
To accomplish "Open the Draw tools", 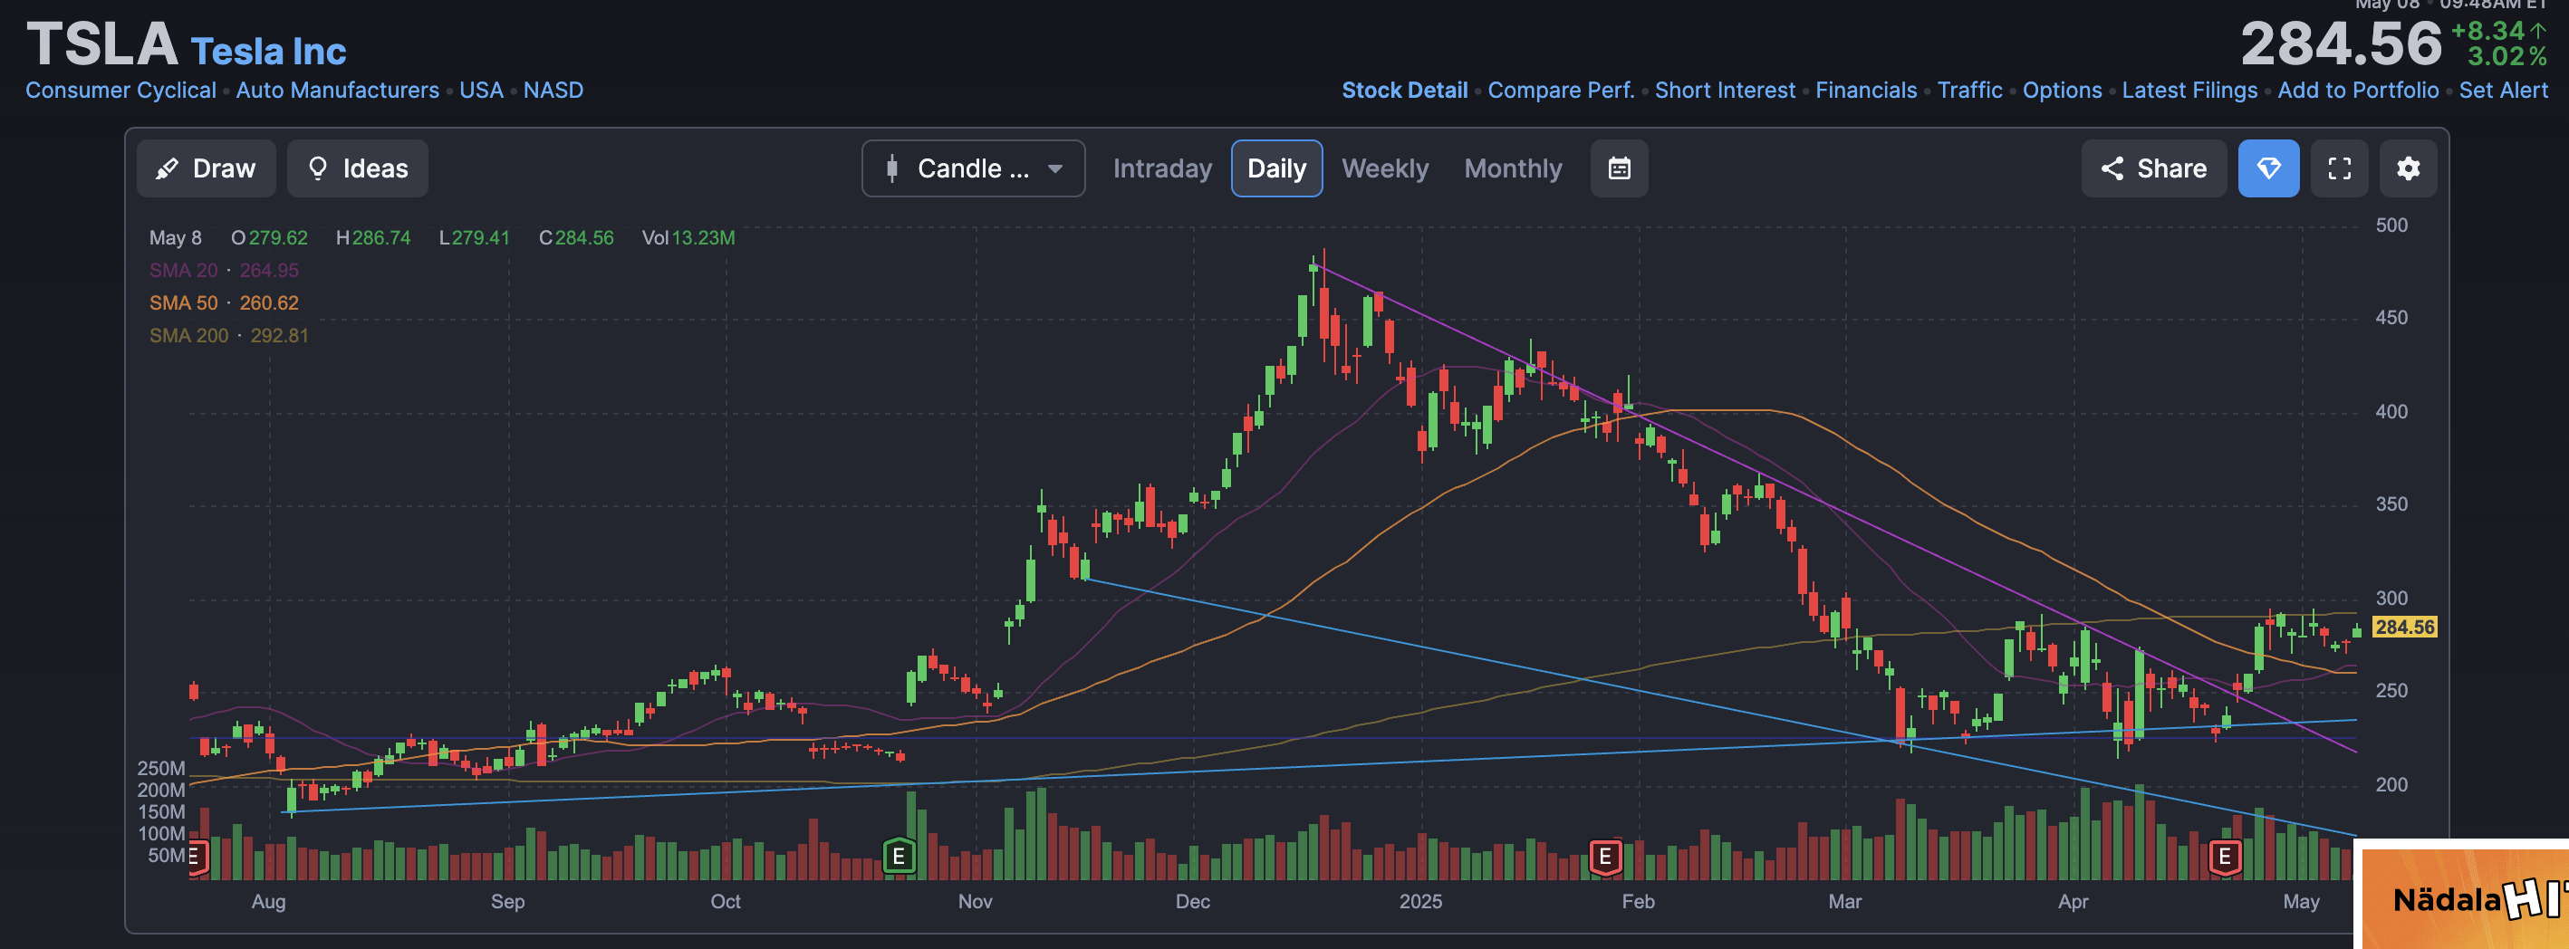I will 207,168.
